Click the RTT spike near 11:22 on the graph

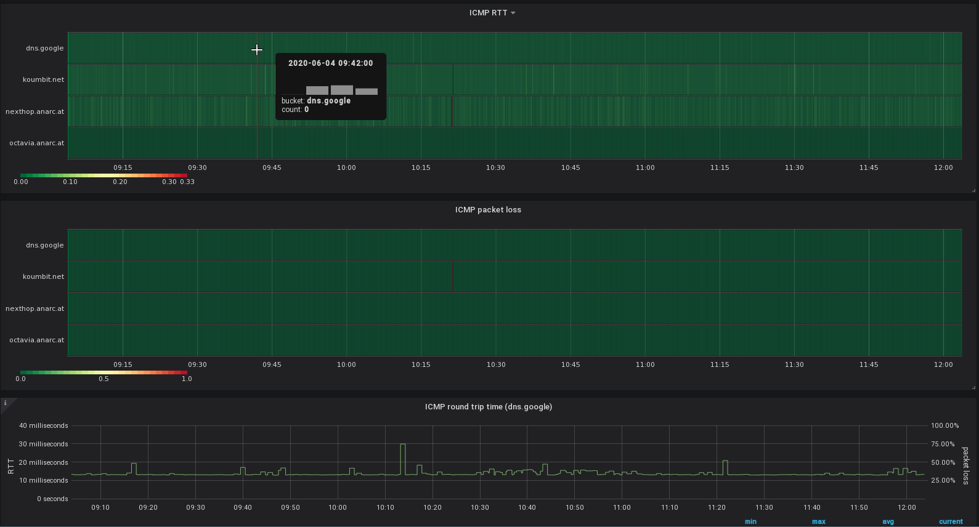(x=726, y=467)
